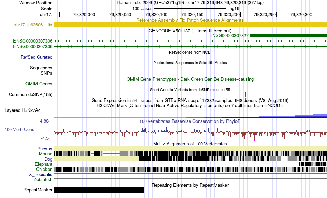This screenshot has height=198, width=327.
Task: Open the H3K27Ac Mark ENCODE track title
Action: coord(190,106)
